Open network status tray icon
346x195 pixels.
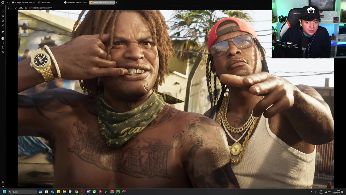(325, 192)
